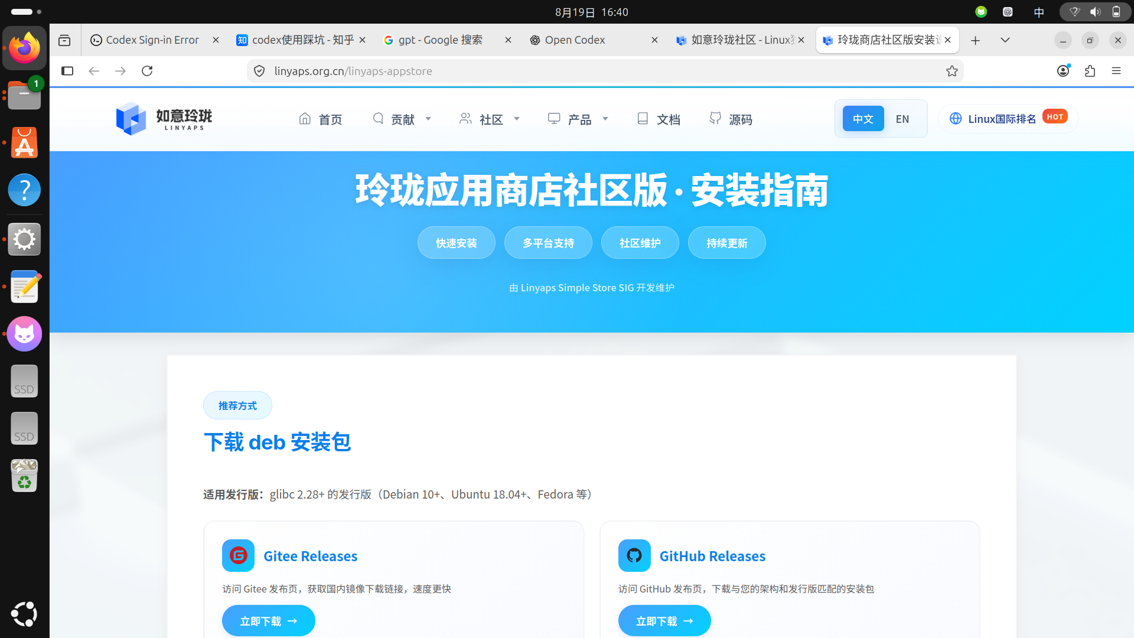
Task: Open the system status menu
Action: pyautogui.click(x=1095, y=12)
